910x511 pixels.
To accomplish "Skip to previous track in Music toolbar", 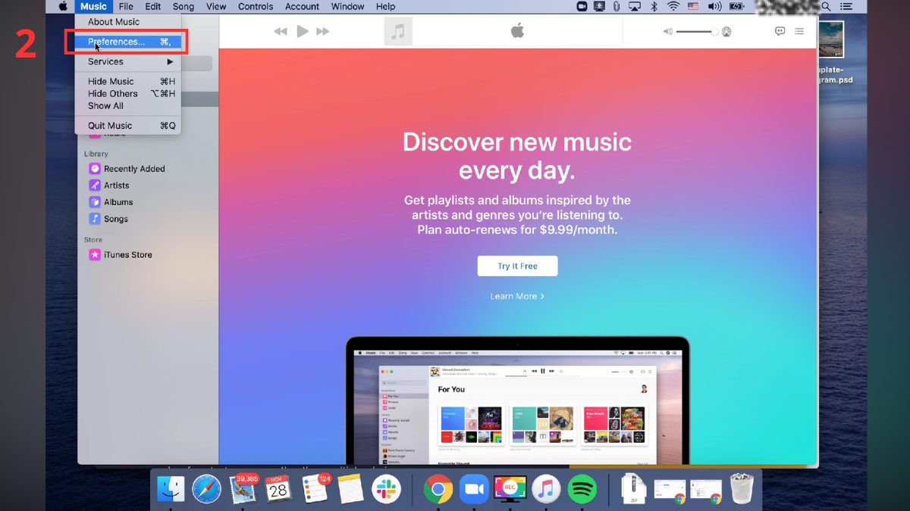I will click(281, 32).
